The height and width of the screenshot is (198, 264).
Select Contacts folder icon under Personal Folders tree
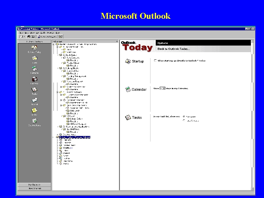point(61,143)
